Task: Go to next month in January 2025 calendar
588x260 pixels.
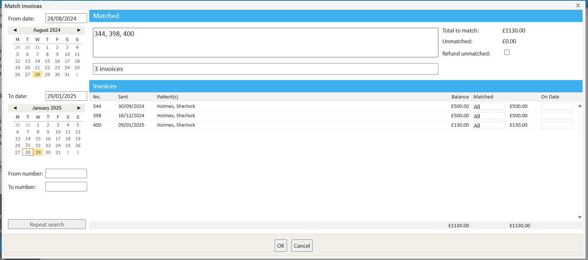Action: (79, 108)
